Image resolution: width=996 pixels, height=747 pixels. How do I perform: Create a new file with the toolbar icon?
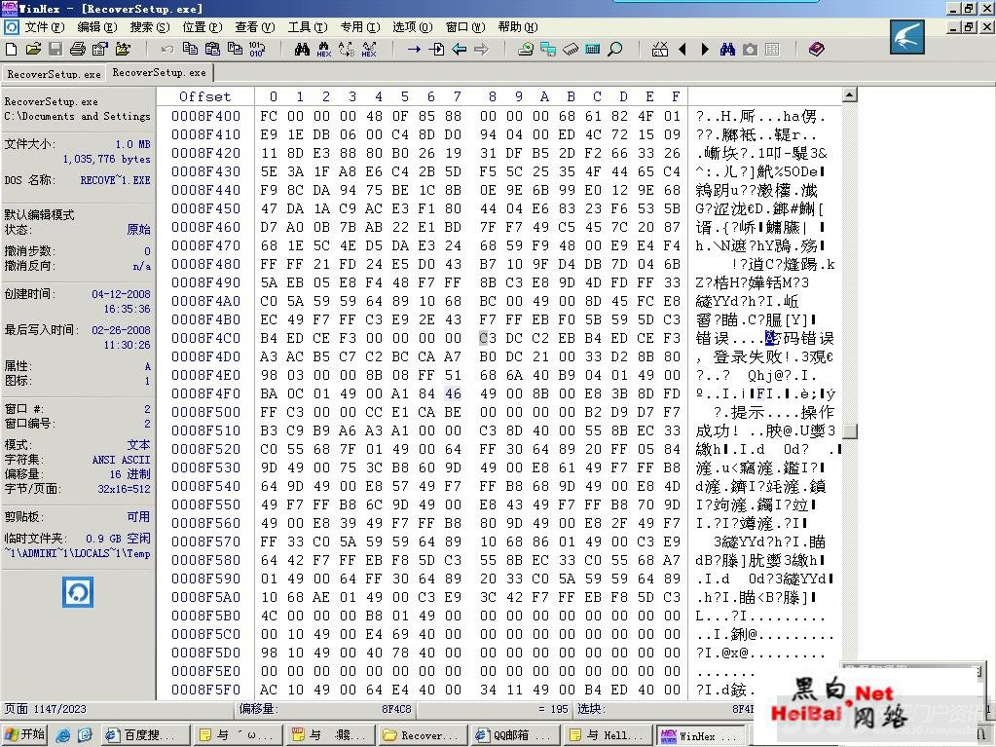tap(12, 49)
